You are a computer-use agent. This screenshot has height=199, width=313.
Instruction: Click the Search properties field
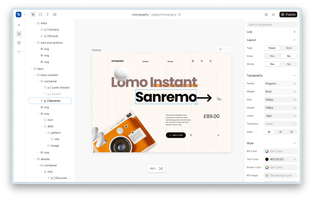pyautogui.click(x=272, y=24)
